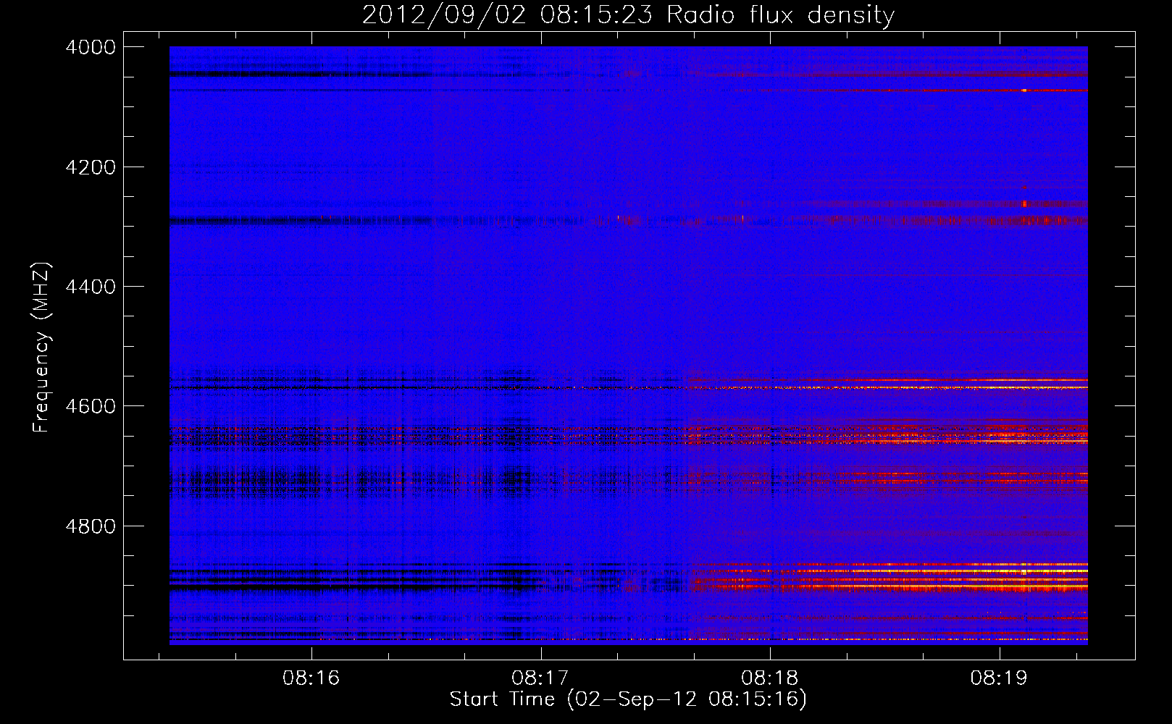1172x724 pixels.
Task: Click the 08:17 time tick label
Action: [540, 678]
